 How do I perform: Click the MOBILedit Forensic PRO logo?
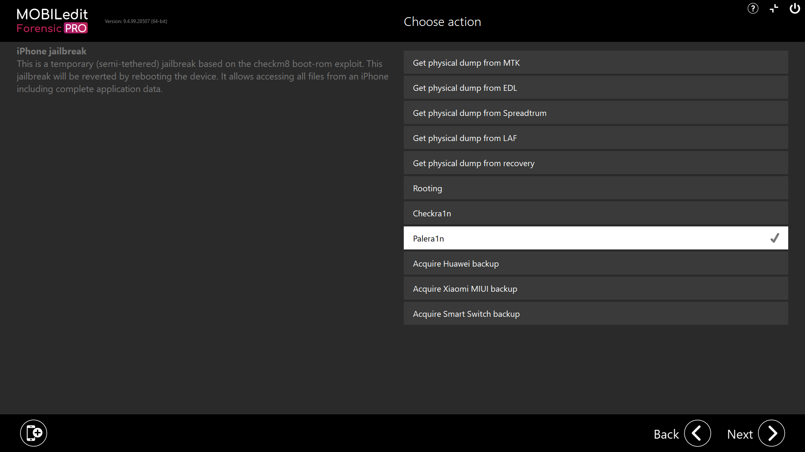click(52, 21)
